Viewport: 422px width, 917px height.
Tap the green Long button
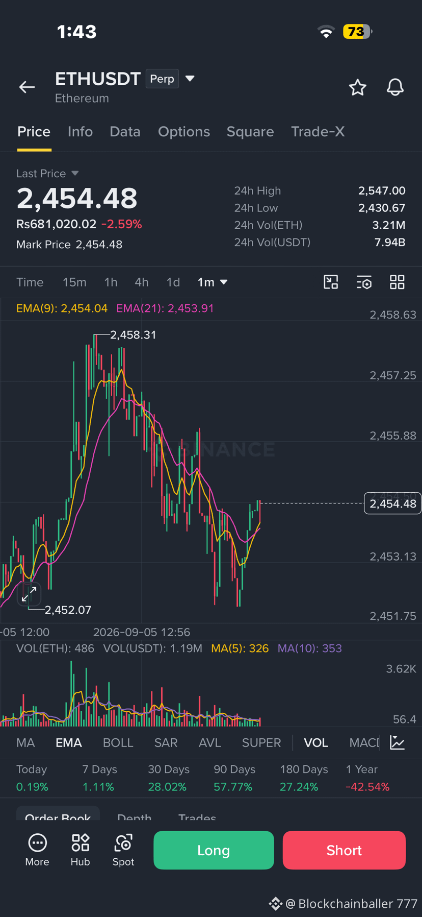[x=214, y=850]
